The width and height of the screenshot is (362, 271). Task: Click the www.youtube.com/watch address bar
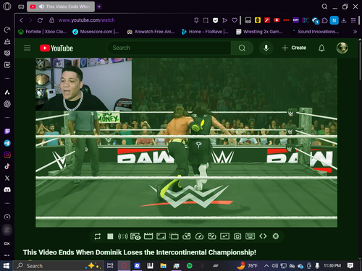(86, 20)
